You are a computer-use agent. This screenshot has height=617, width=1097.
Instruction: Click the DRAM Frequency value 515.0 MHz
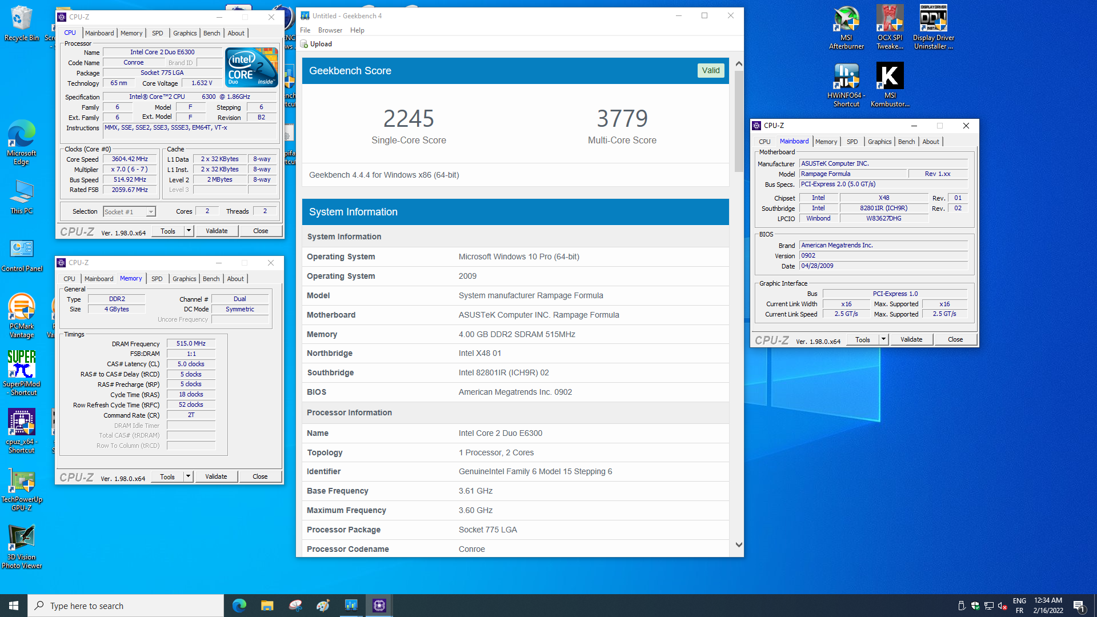click(191, 343)
